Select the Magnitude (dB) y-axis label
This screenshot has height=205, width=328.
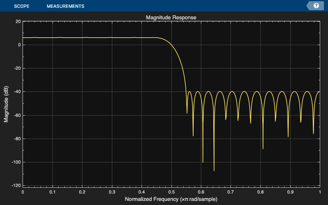[6, 104]
